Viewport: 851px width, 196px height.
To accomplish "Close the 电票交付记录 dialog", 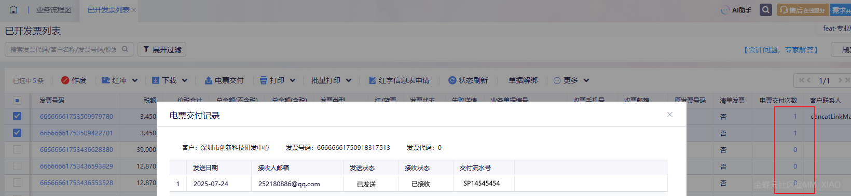I will point(670,115).
